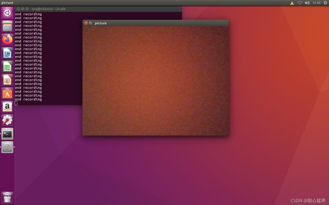
Task: Open LibreOffice Writer from launcher
Action: pyautogui.click(x=7, y=53)
